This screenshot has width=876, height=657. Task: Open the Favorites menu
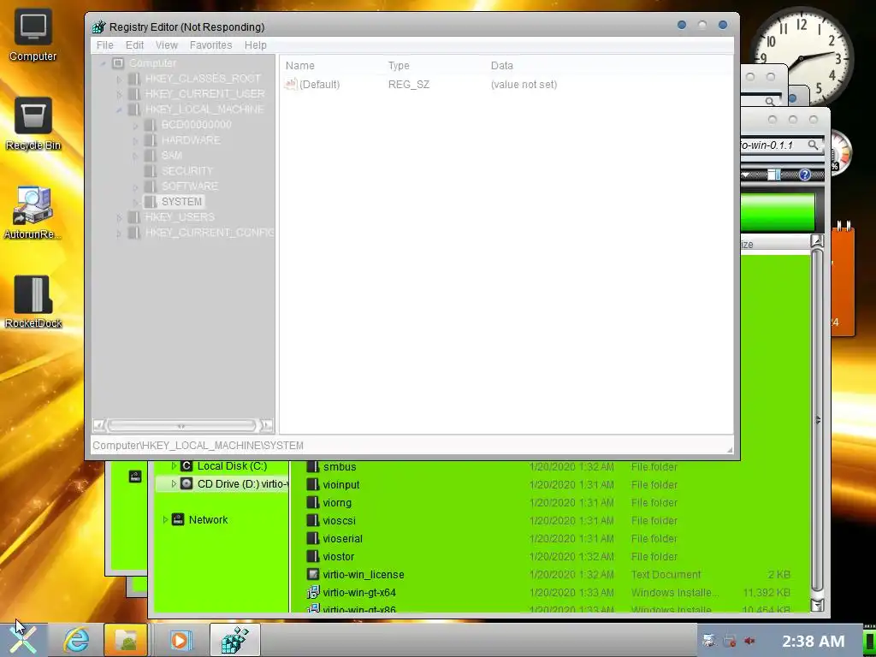(x=210, y=45)
